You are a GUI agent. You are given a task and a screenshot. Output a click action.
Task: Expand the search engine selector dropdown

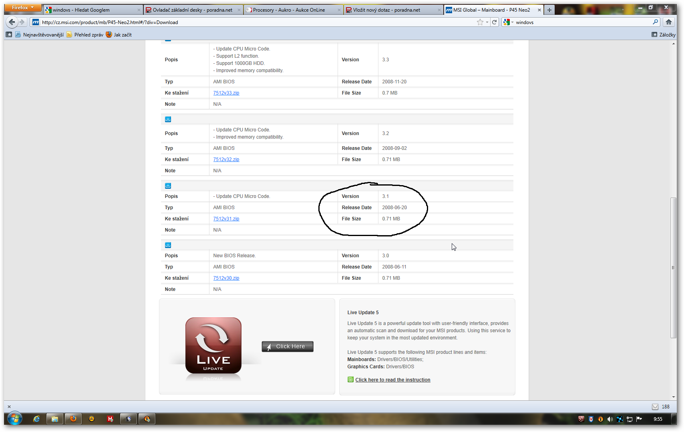point(508,22)
